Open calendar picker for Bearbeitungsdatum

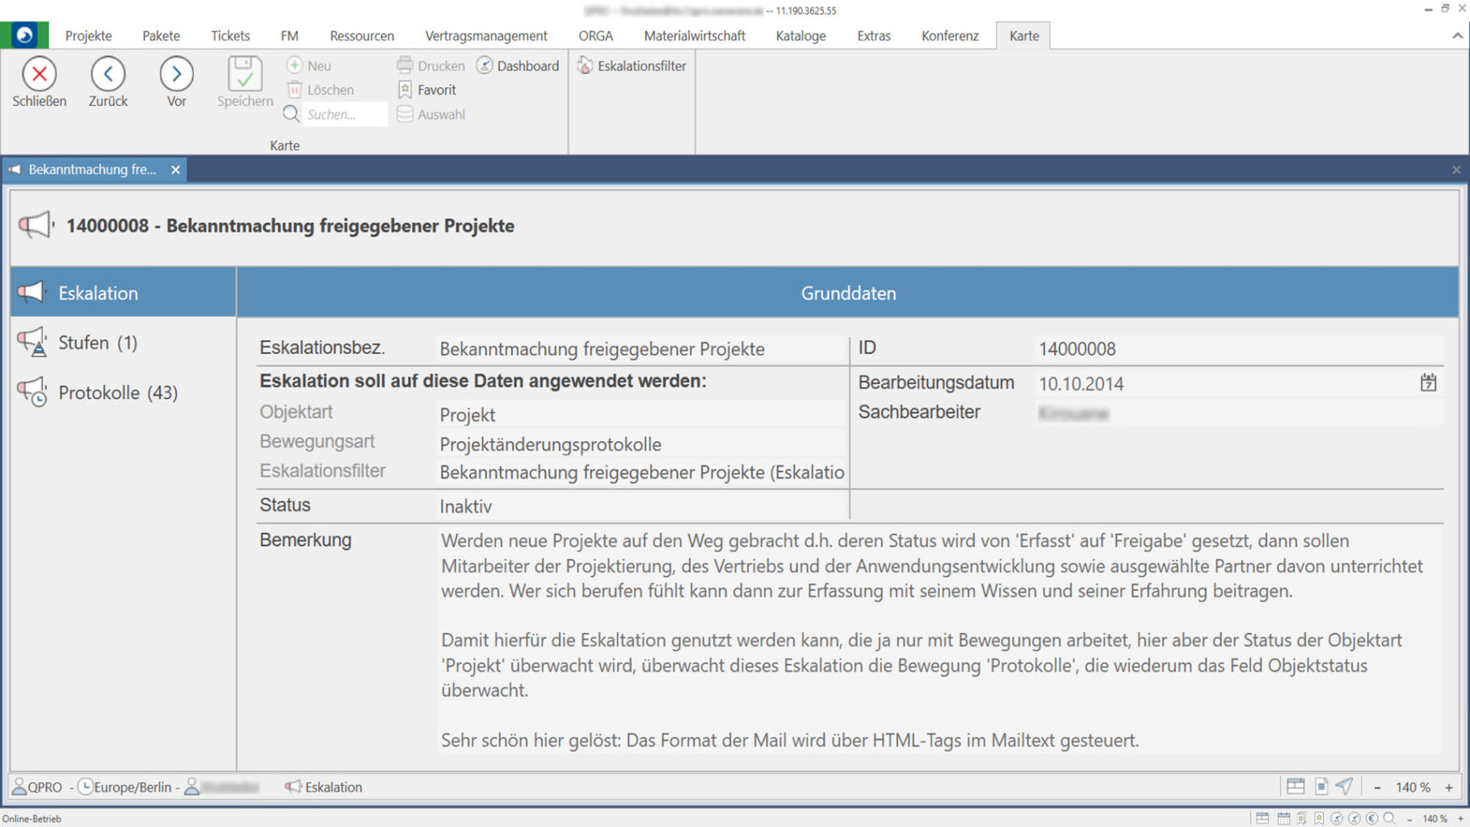coord(1428,383)
